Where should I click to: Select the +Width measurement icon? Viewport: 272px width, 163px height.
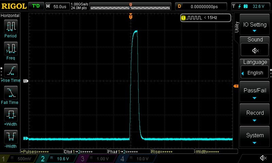pyautogui.click(x=11, y=114)
